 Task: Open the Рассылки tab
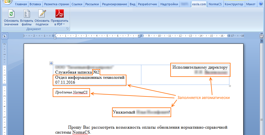pyautogui.click(x=92, y=4)
